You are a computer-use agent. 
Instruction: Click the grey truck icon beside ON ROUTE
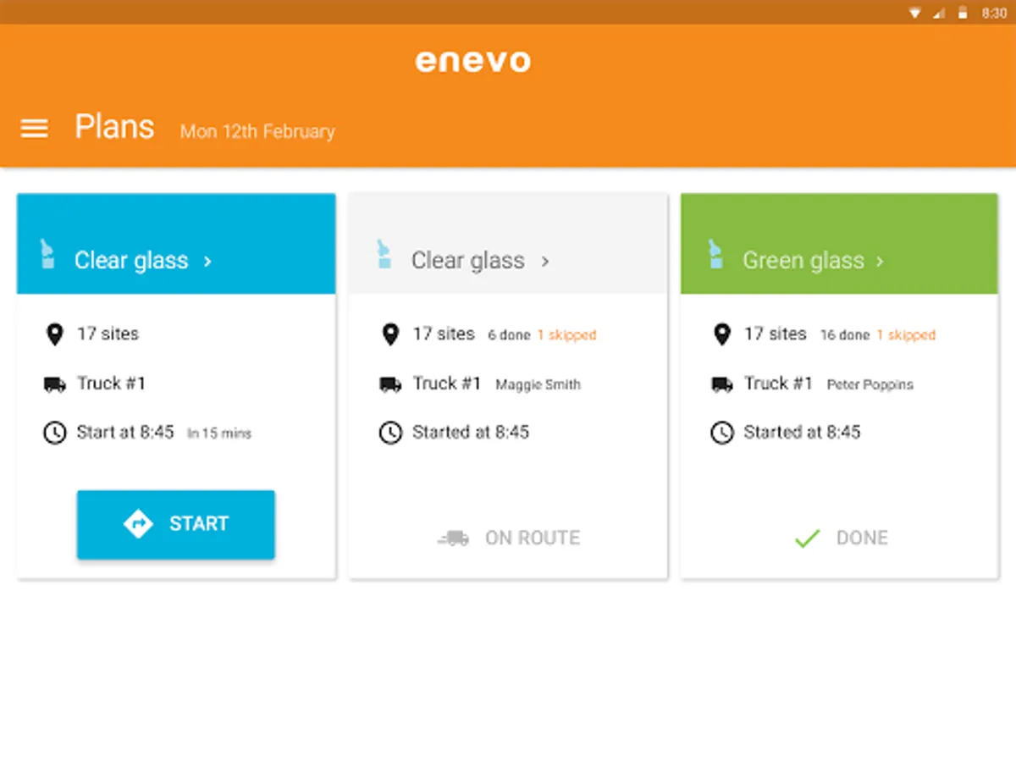tap(454, 538)
